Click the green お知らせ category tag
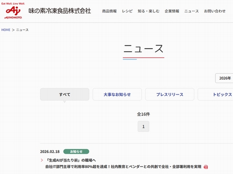 click(76, 152)
